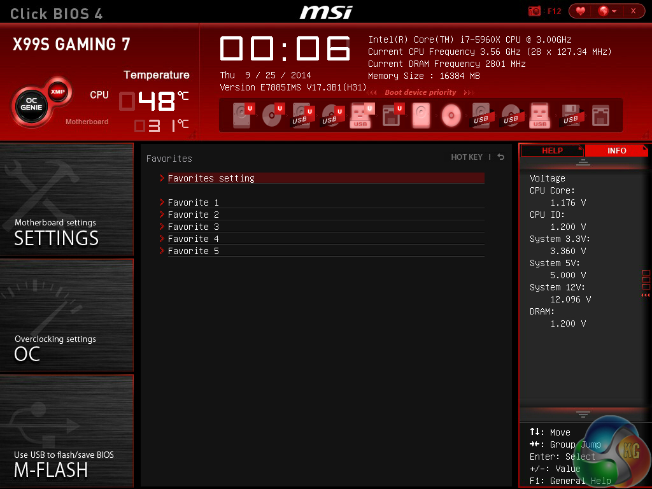Select the UEFI CD/DVD boot device icon

tap(273, 115)
